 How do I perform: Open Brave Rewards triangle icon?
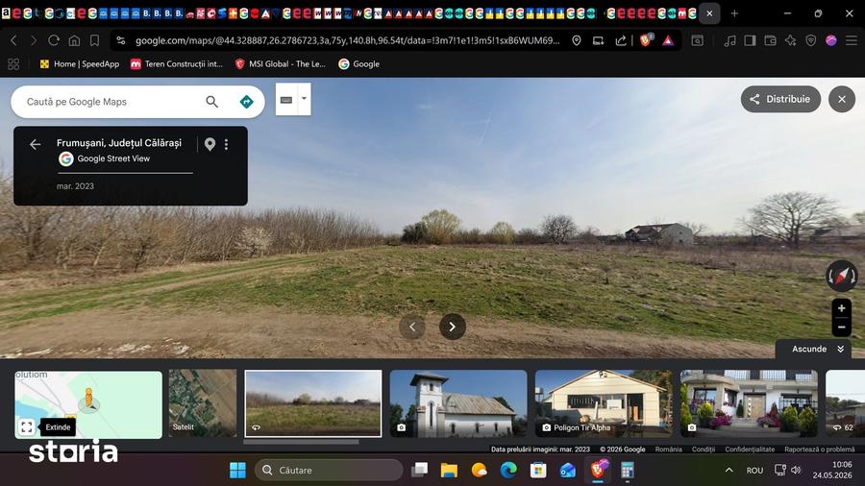point(668,40)
